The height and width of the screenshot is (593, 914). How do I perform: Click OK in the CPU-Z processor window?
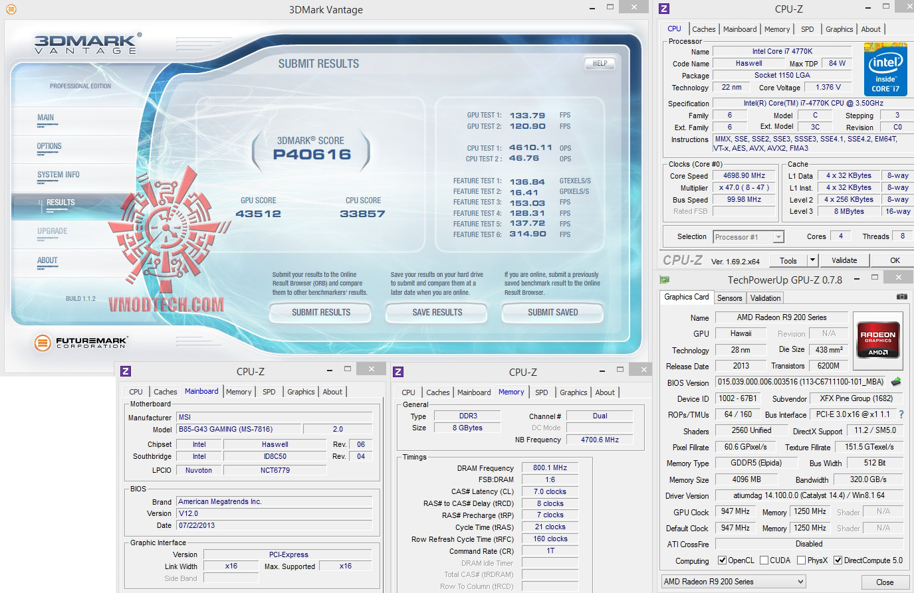(895, 260)
